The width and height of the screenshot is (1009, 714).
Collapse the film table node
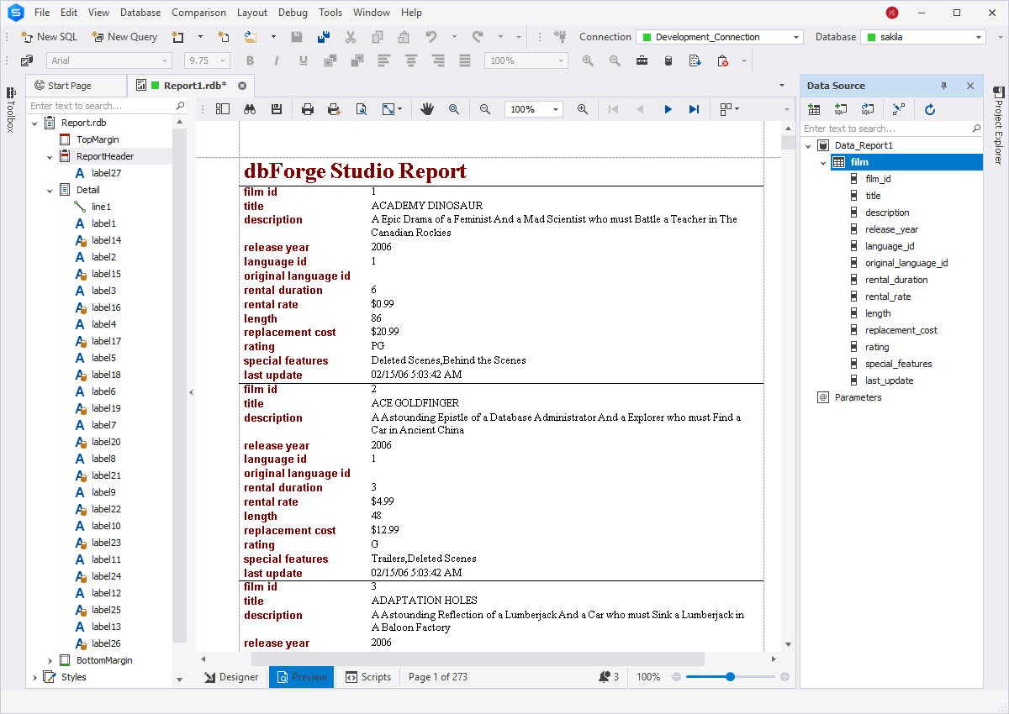(x=824, y=162)
